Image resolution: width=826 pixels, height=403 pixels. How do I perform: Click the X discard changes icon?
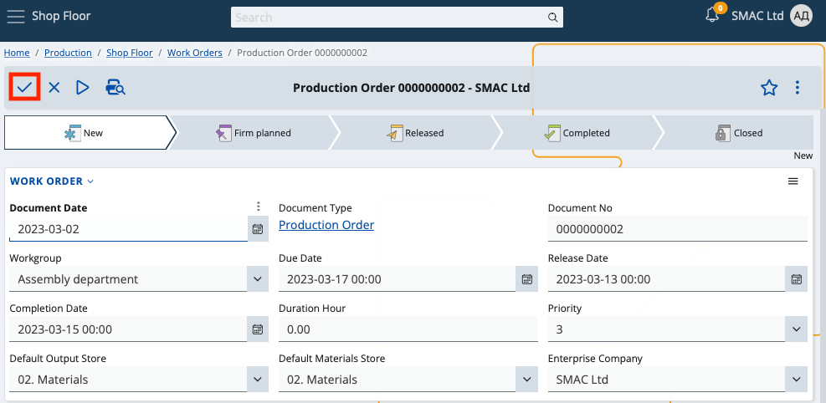pyautogui.click(x=54, y=87)
